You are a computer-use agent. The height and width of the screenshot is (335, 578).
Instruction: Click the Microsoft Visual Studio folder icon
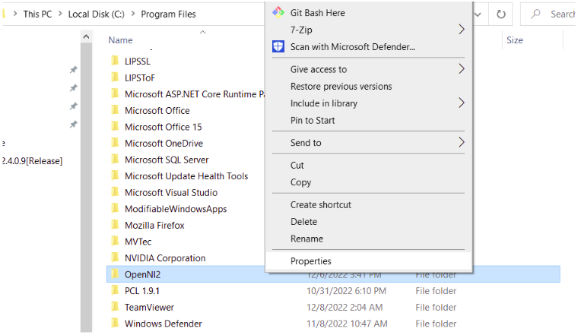(x=115, y=192)
